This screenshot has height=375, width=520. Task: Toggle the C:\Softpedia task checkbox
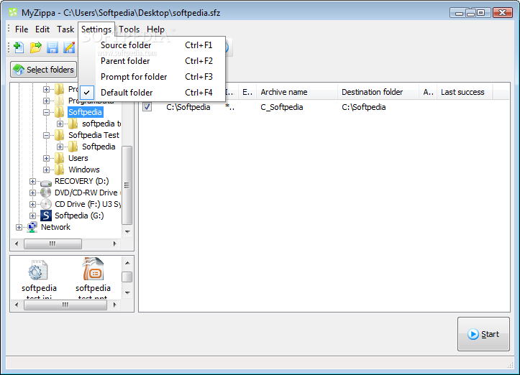147,106
